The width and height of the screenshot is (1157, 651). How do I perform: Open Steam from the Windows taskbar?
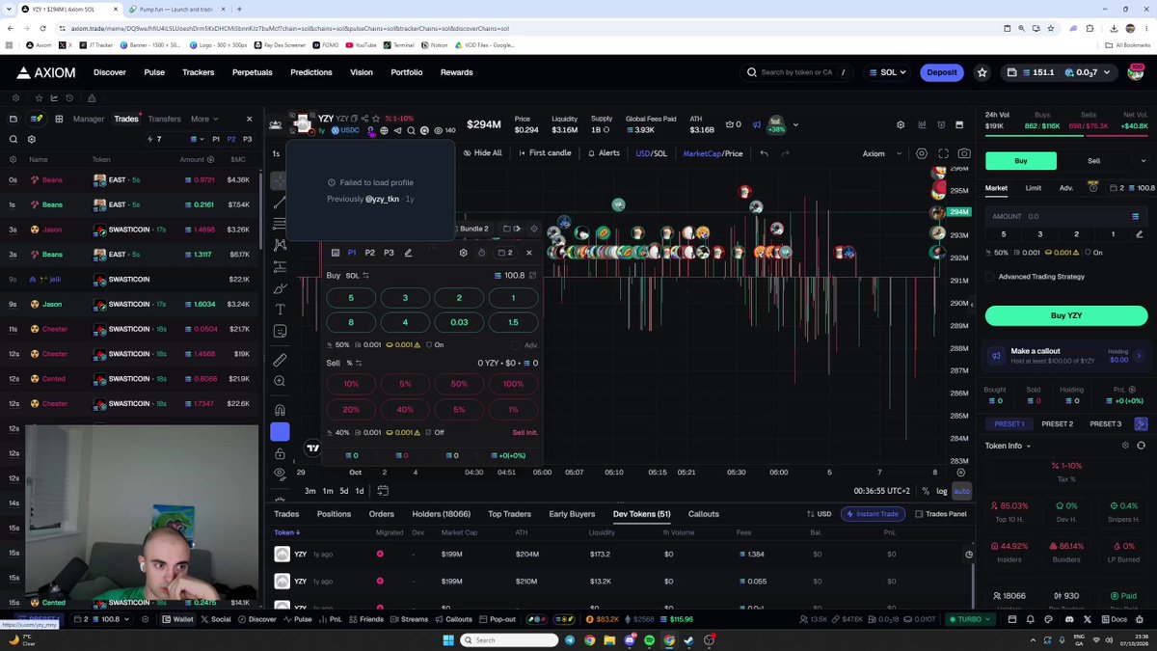click(x=689, y=639)
